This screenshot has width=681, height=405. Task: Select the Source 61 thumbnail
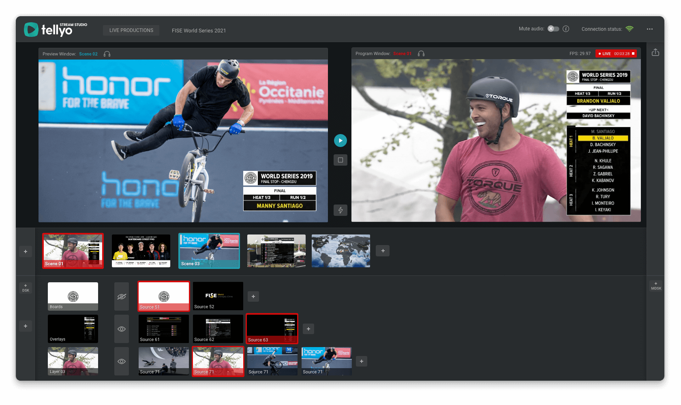click(x=164, y=329)
